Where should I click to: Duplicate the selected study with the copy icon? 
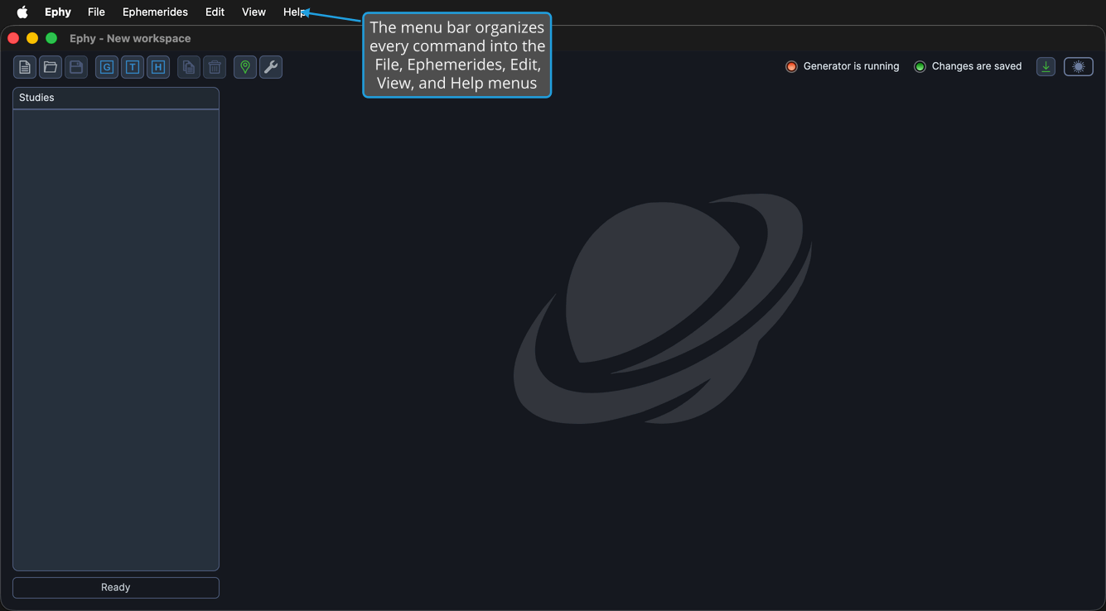tap(189, 67)
